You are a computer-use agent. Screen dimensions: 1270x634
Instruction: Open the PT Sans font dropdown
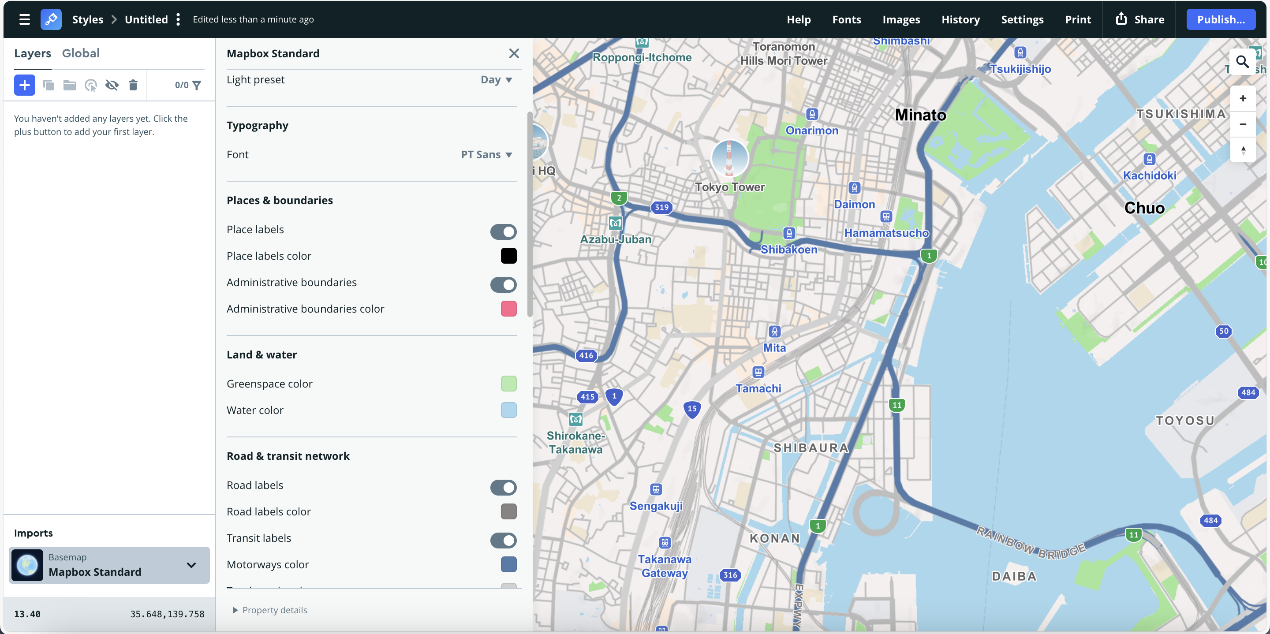click(x=486, y=155)
